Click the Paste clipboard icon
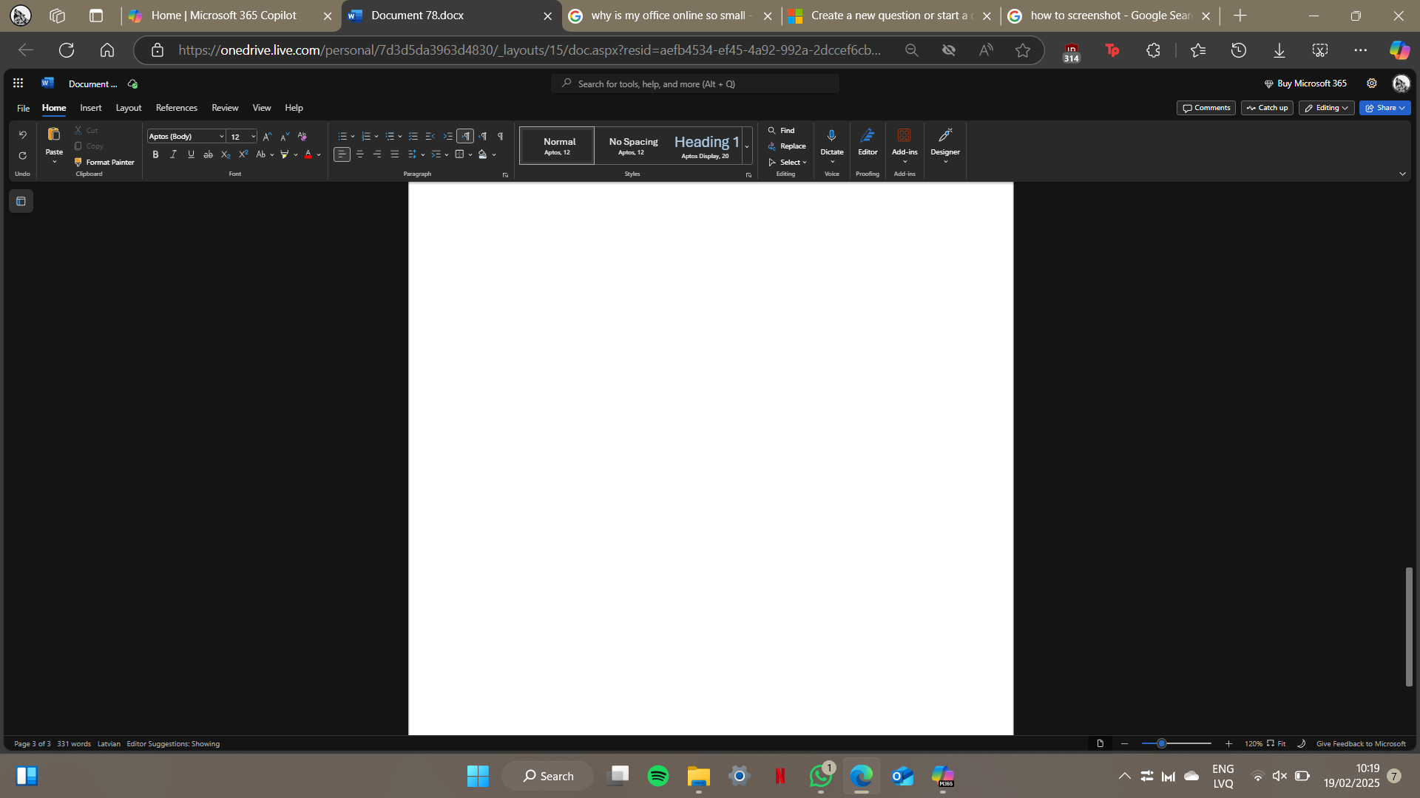This screenshot has height=798, width=1420. (x=54, y=134)
